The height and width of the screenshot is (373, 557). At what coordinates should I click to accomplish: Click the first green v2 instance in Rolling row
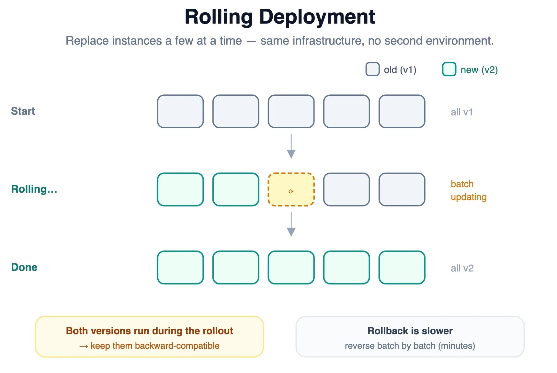click(x=180, y=189)
